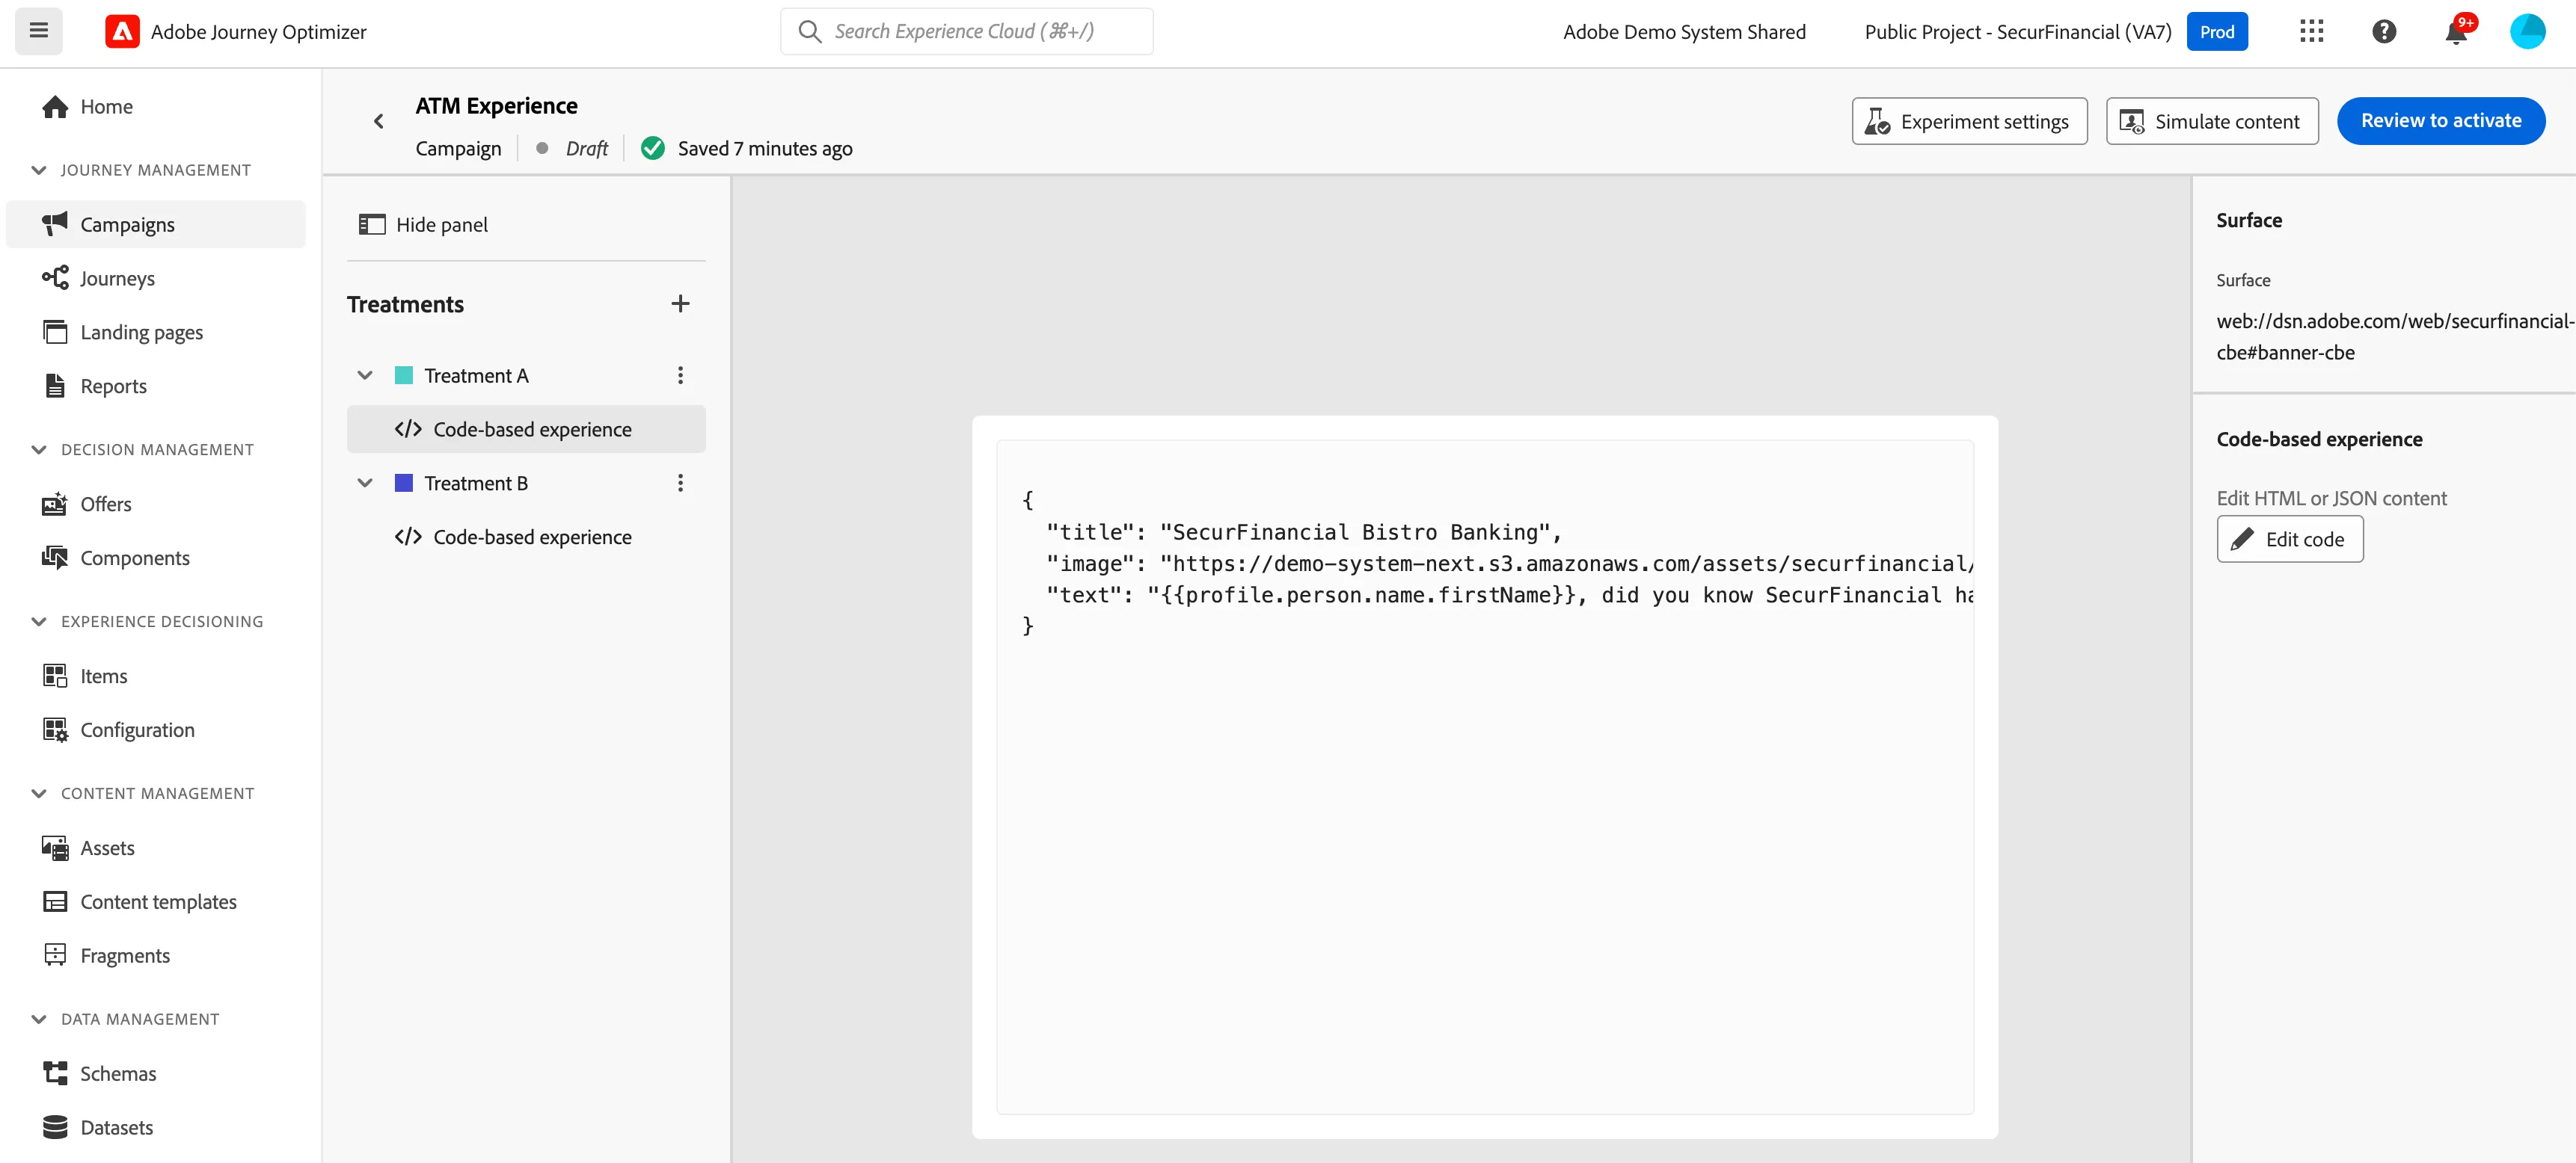Open Campaigns in the sidebar

(x=156, y=225)
